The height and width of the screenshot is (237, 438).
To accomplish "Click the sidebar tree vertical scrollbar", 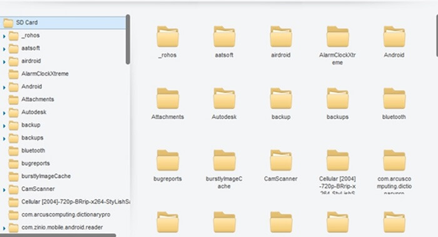I will pos(128,39).
